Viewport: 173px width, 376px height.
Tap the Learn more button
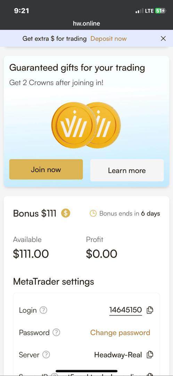point(127,170)
